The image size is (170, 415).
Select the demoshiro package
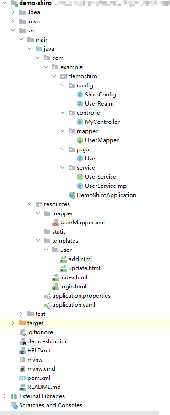click(x=83, y=76)
